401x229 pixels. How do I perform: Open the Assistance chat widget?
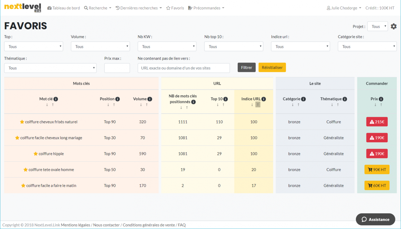point(375,219)
